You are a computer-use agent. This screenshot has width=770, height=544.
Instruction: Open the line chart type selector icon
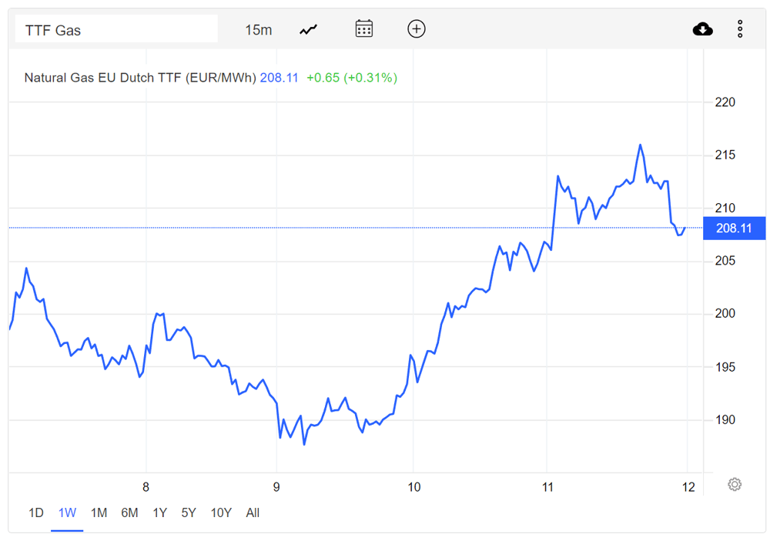click(x=309, y=30)
